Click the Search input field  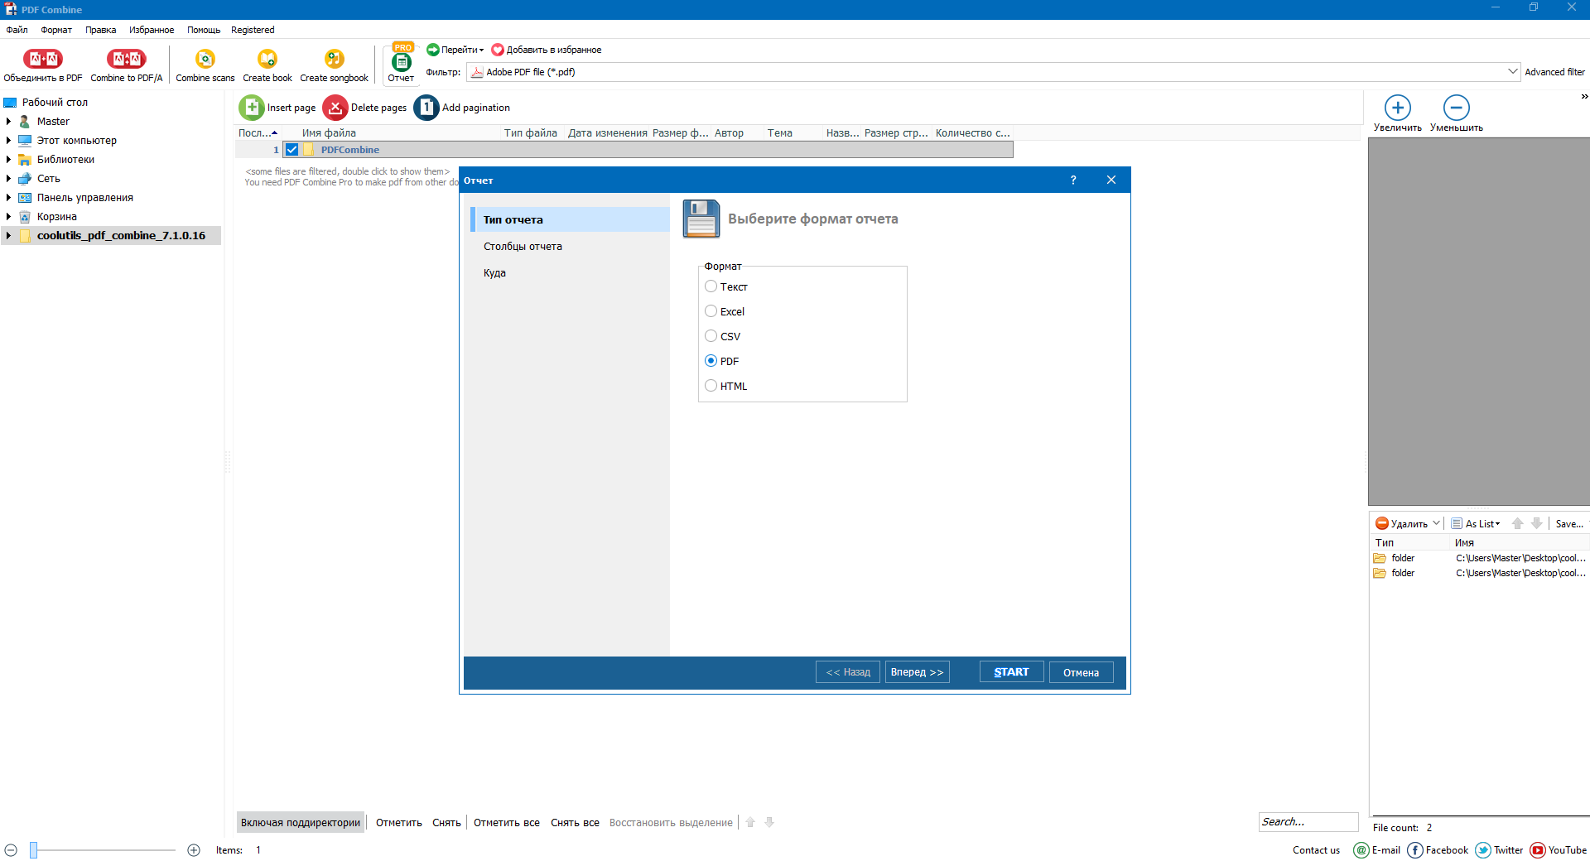[1307, 822]
